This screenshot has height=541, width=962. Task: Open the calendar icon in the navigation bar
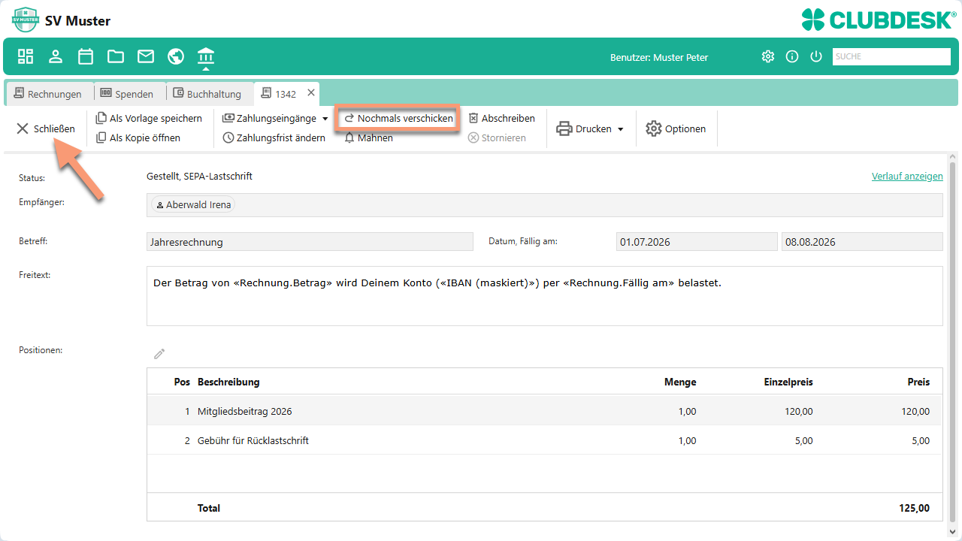coord(86,56)
